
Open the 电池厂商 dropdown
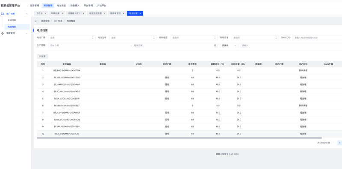pyautogui.click(x=72, y=37)
